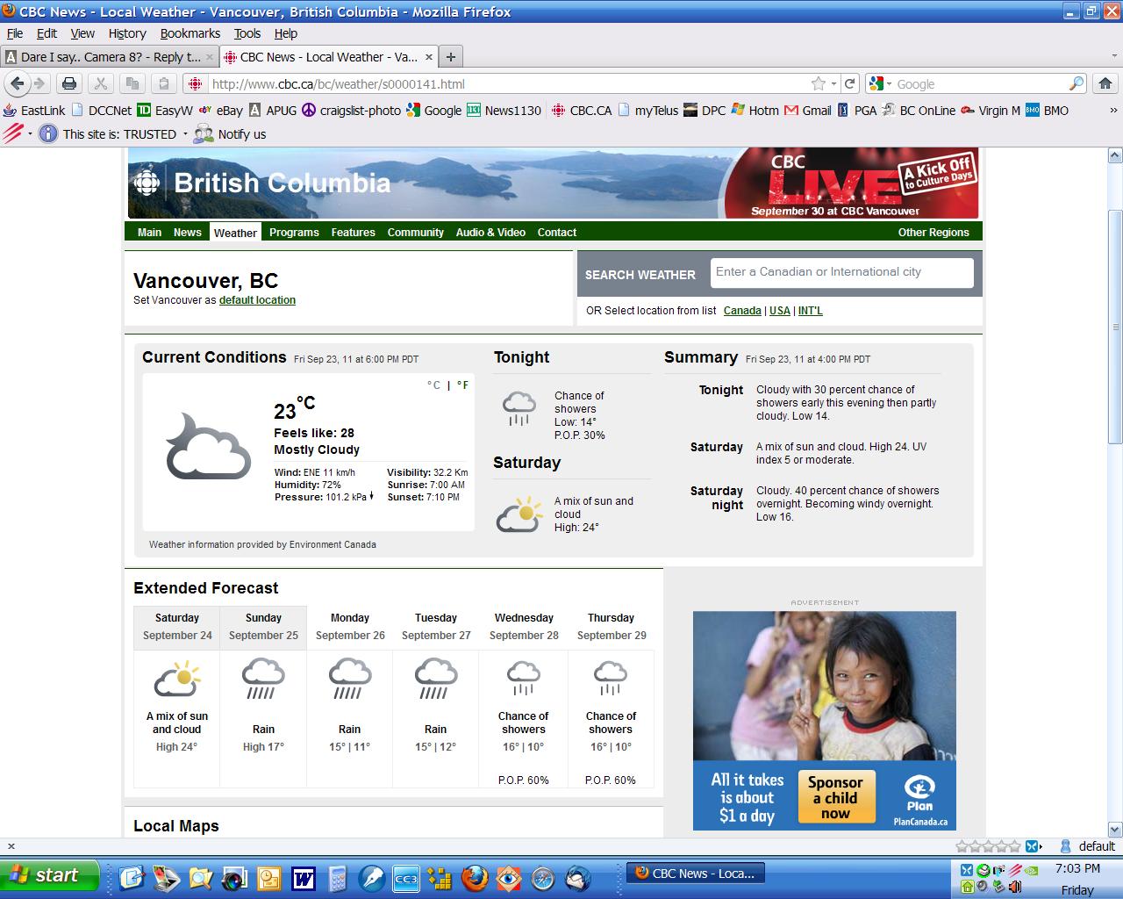Click the browser Back arrow button

pos(17,83)
